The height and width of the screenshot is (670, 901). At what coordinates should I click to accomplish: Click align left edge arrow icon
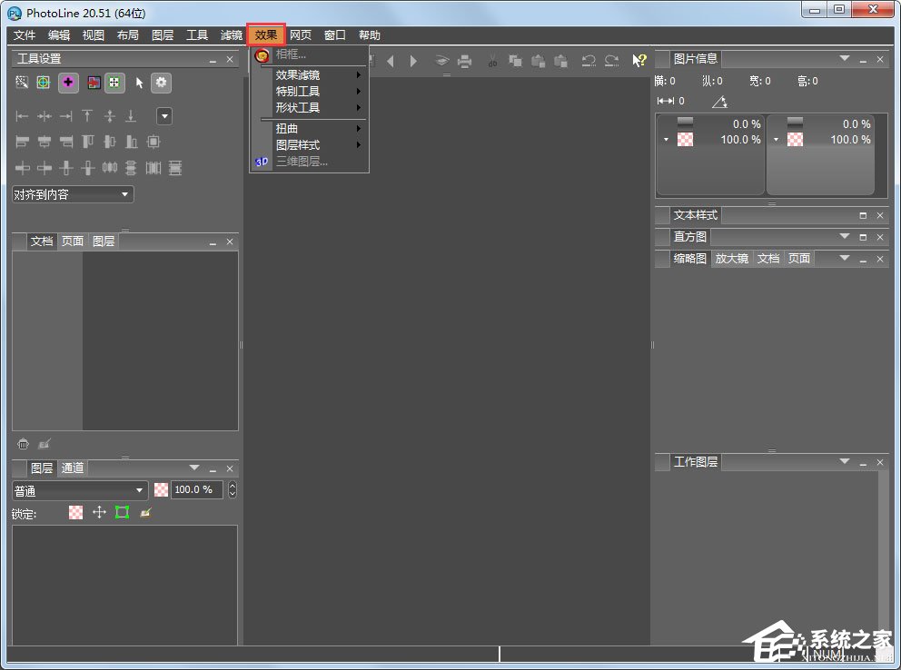point(22,116)
